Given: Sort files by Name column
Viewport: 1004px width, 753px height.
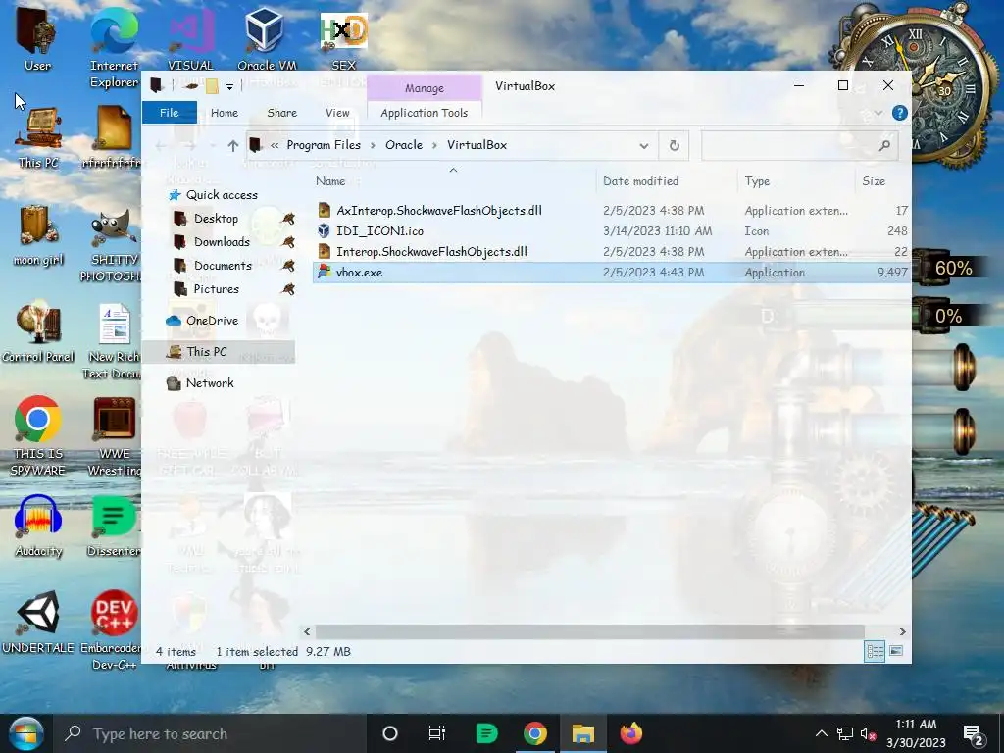Looking at the screenshot, I should click(454, 181).
